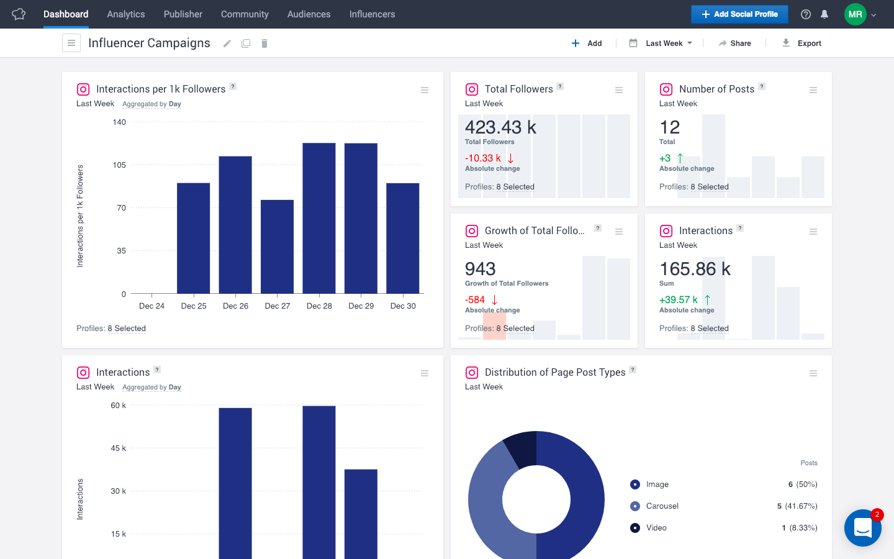Switch to the Analytics tab
Viewport: 894px width, 559px height.
click(126, 14)
